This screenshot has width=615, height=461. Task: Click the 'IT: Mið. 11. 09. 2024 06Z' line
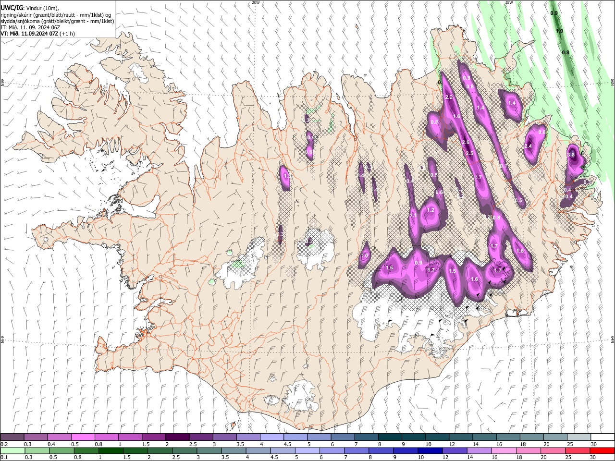(30, 27)
